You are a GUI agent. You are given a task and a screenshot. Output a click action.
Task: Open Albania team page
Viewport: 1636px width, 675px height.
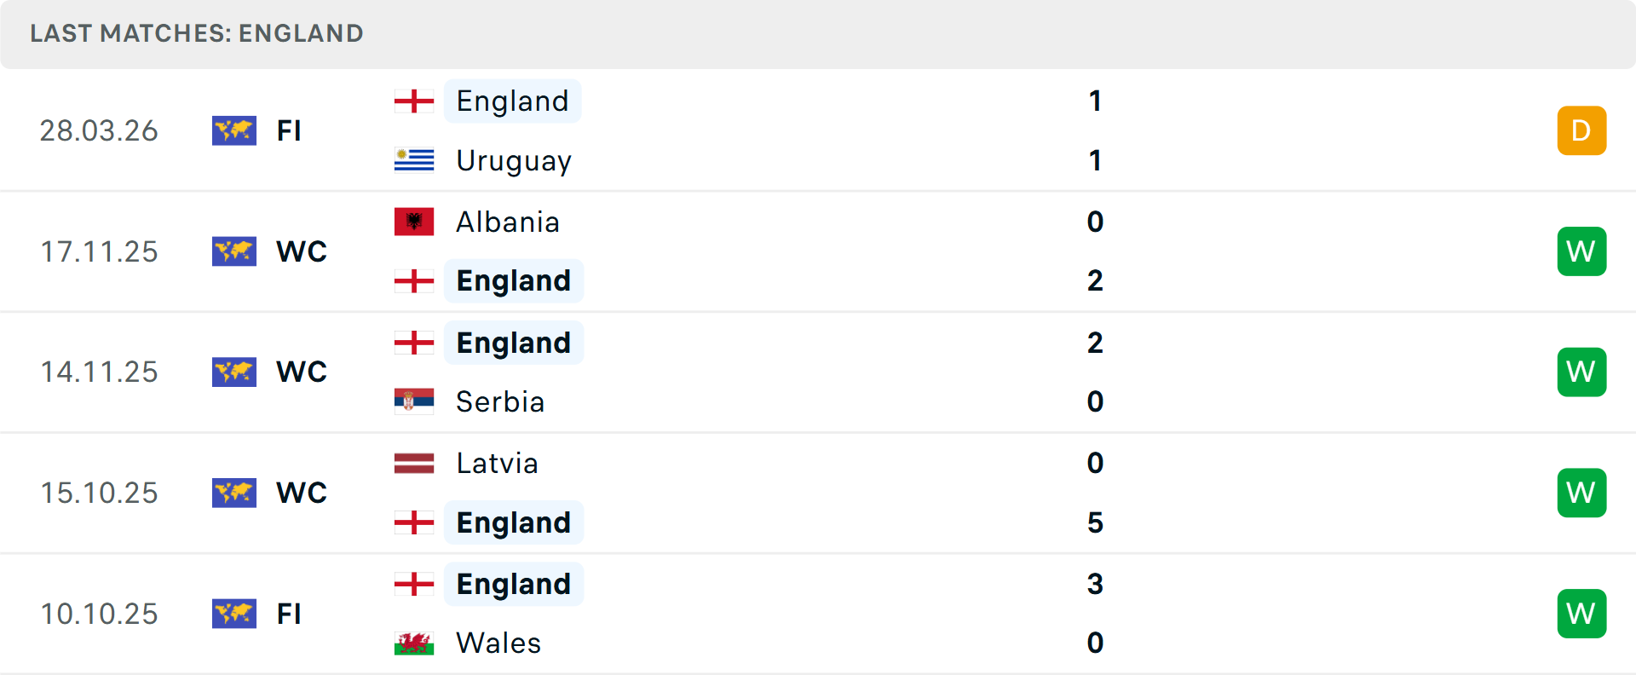coord(508,222)
